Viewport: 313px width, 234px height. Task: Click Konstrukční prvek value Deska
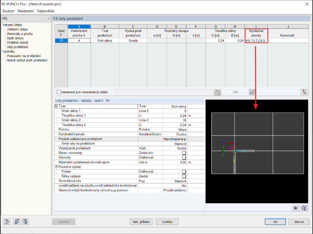click(x=175, y=134)
